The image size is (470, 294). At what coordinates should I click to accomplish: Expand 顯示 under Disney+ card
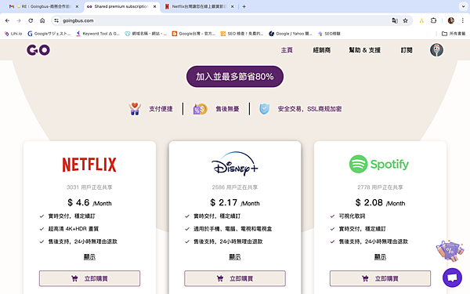(235, 257)
